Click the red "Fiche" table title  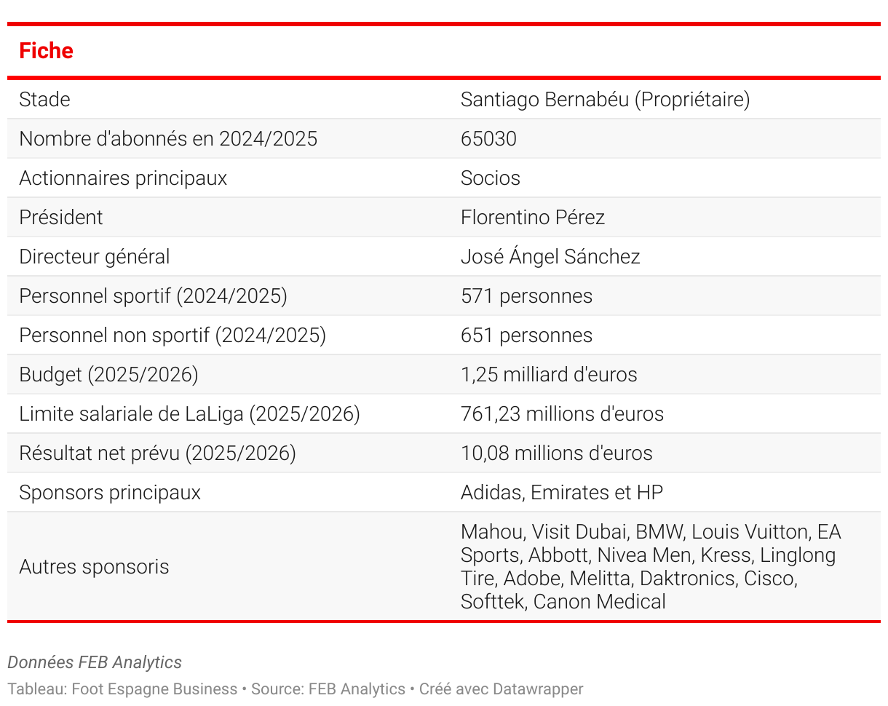pyautogui.click(x=46, y=51)
